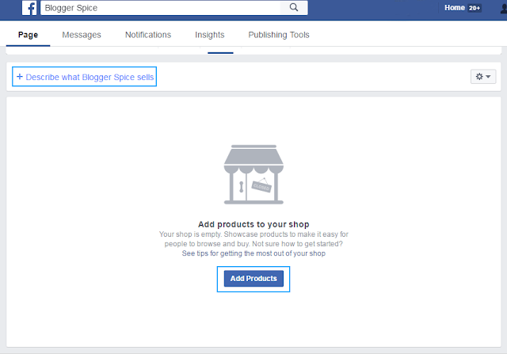Open the Notifications tab
Image resolution: width=507 pixels, height=354 pixels.
pos(148,35)
